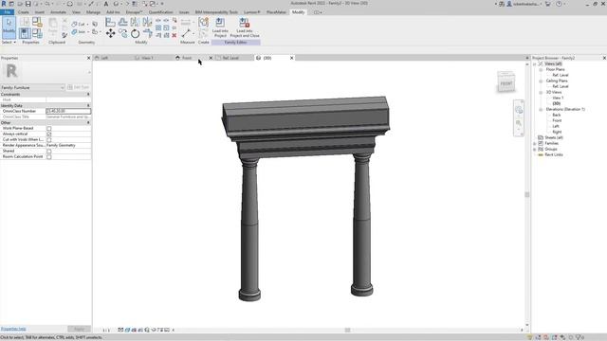Click the Revit application logo button
The image size is (607, 341).
click(x=4, y=4)
